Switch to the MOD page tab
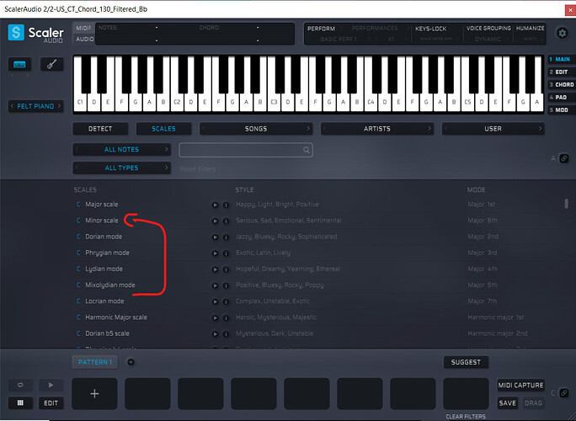The width and height of the screenshot is (576, 421). 562,109
